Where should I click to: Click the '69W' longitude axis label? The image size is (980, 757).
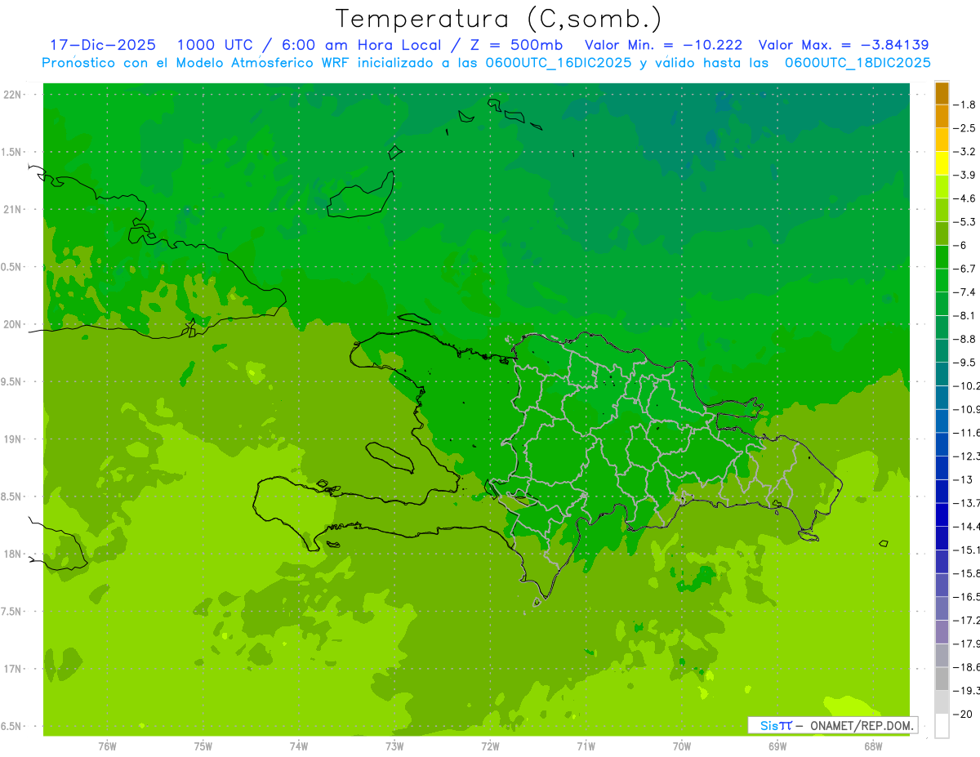pos(777,747)
